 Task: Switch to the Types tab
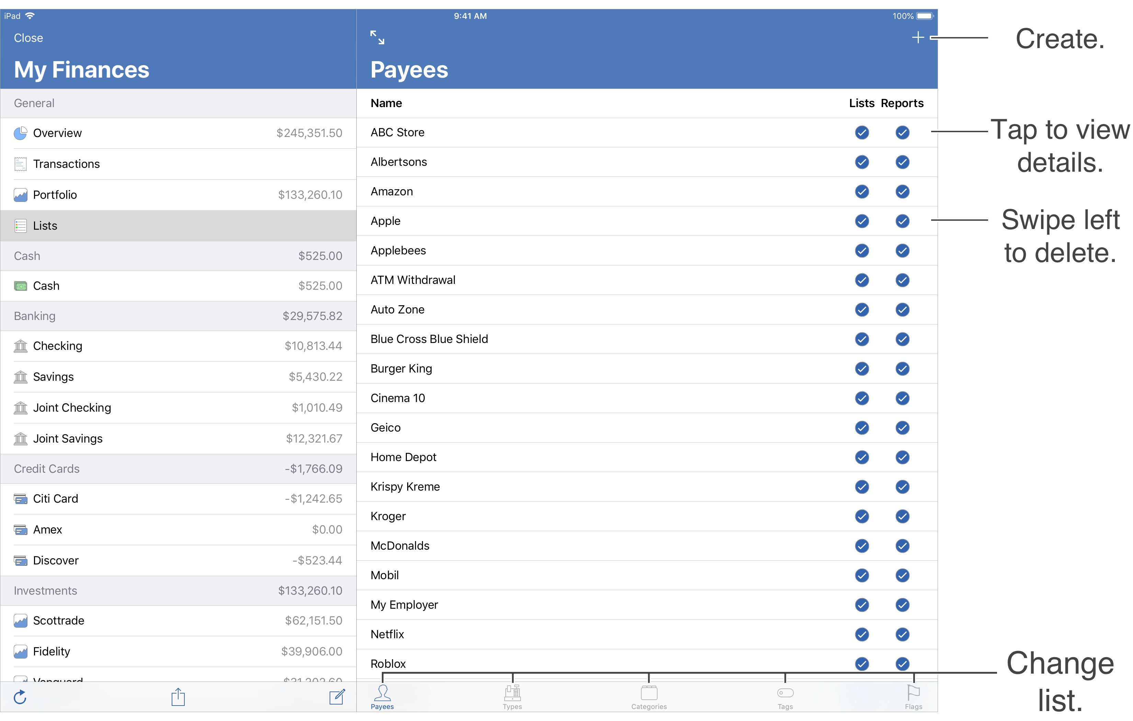coord(512,697)
